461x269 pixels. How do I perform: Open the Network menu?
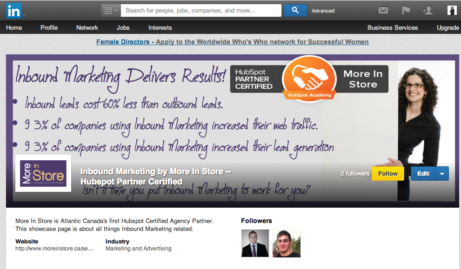click(87, 27)
